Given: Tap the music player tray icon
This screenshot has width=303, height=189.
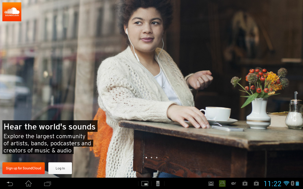Looking at the screenshot, I should (158, 184).
